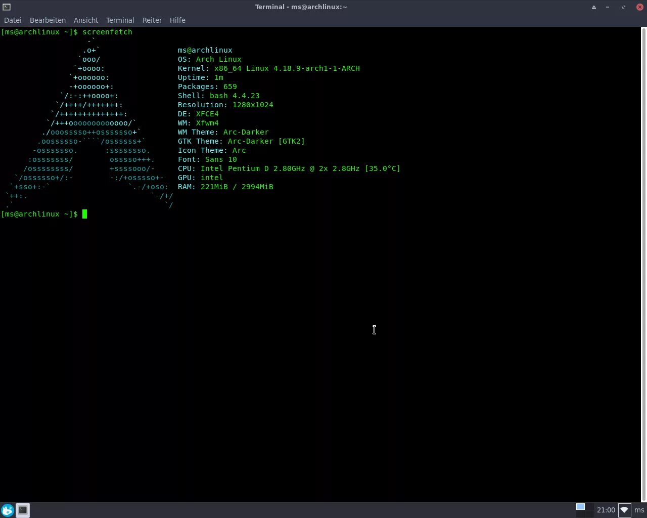Click the 'Font: Sans 10' line
Viewport: 647px width, 518px height.
pyautogui.click(x=207, y=159)
